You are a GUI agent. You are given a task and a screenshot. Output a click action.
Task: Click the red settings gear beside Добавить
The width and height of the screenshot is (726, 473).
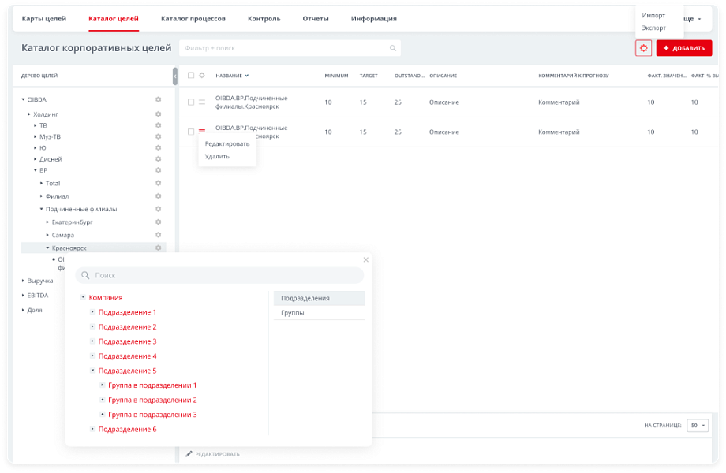(x=644, y=48)
